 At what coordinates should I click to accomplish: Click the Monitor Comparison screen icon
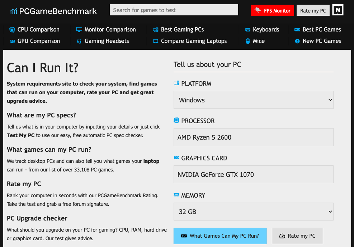79,29
